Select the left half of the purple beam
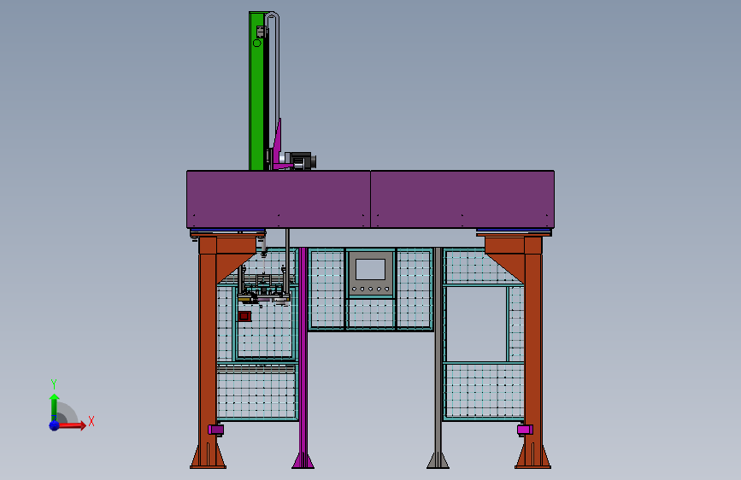The image size is (741, 480). [x=279, y=199]
